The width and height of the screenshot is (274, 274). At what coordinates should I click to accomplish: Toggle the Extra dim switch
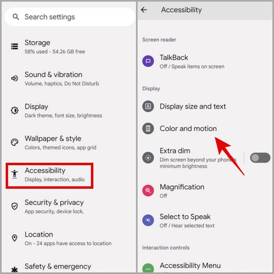[260, 157]
